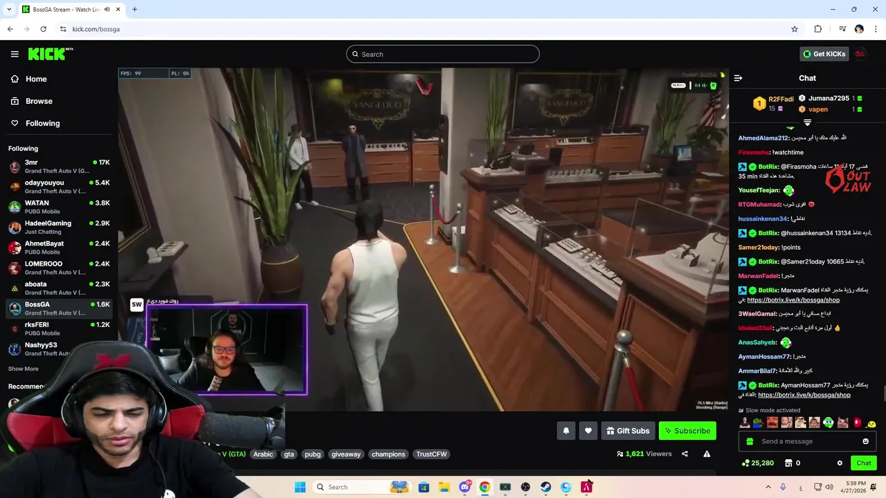Screen dimensions: 886x498
Task: Open the user profile avatar menu
Action: 860,54
